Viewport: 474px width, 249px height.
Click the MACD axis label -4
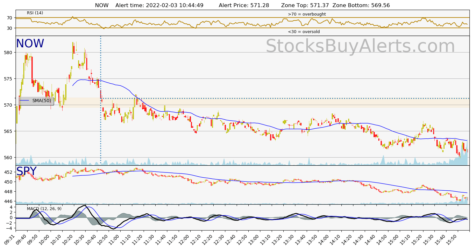(10, 228)
